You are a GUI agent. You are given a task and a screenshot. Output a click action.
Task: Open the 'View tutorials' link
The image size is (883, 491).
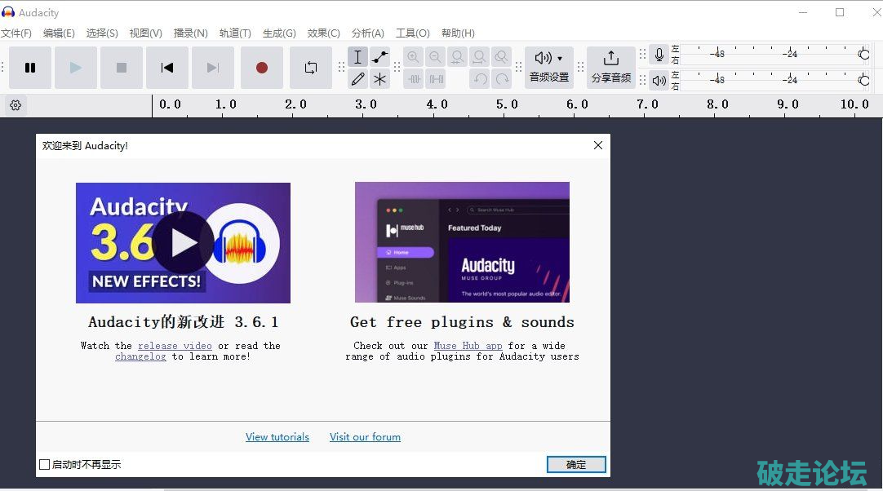tap(277, 437)
